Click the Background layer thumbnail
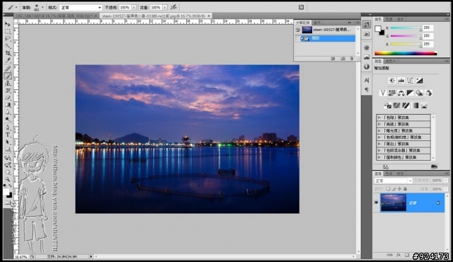453x262 pixels. [394, 203]
